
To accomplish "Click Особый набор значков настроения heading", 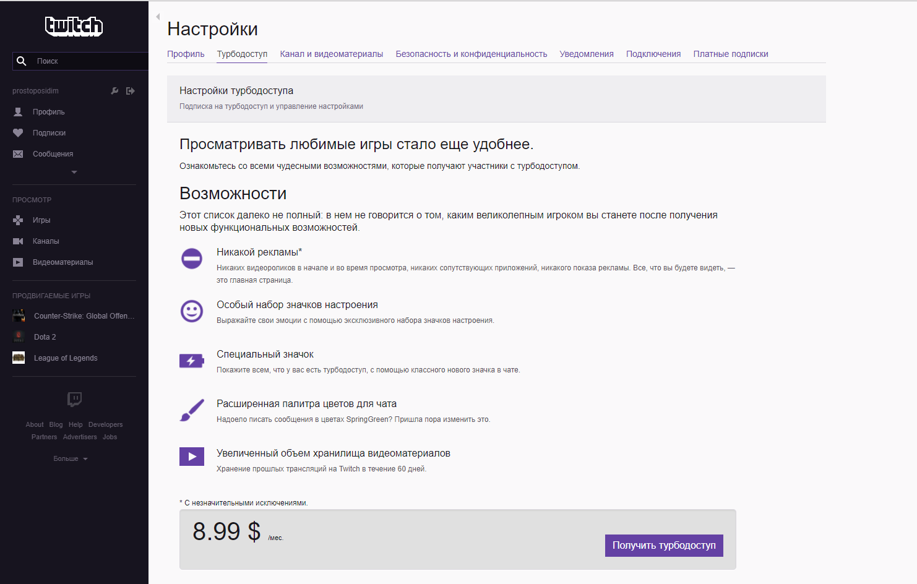I will pos(297,305).
